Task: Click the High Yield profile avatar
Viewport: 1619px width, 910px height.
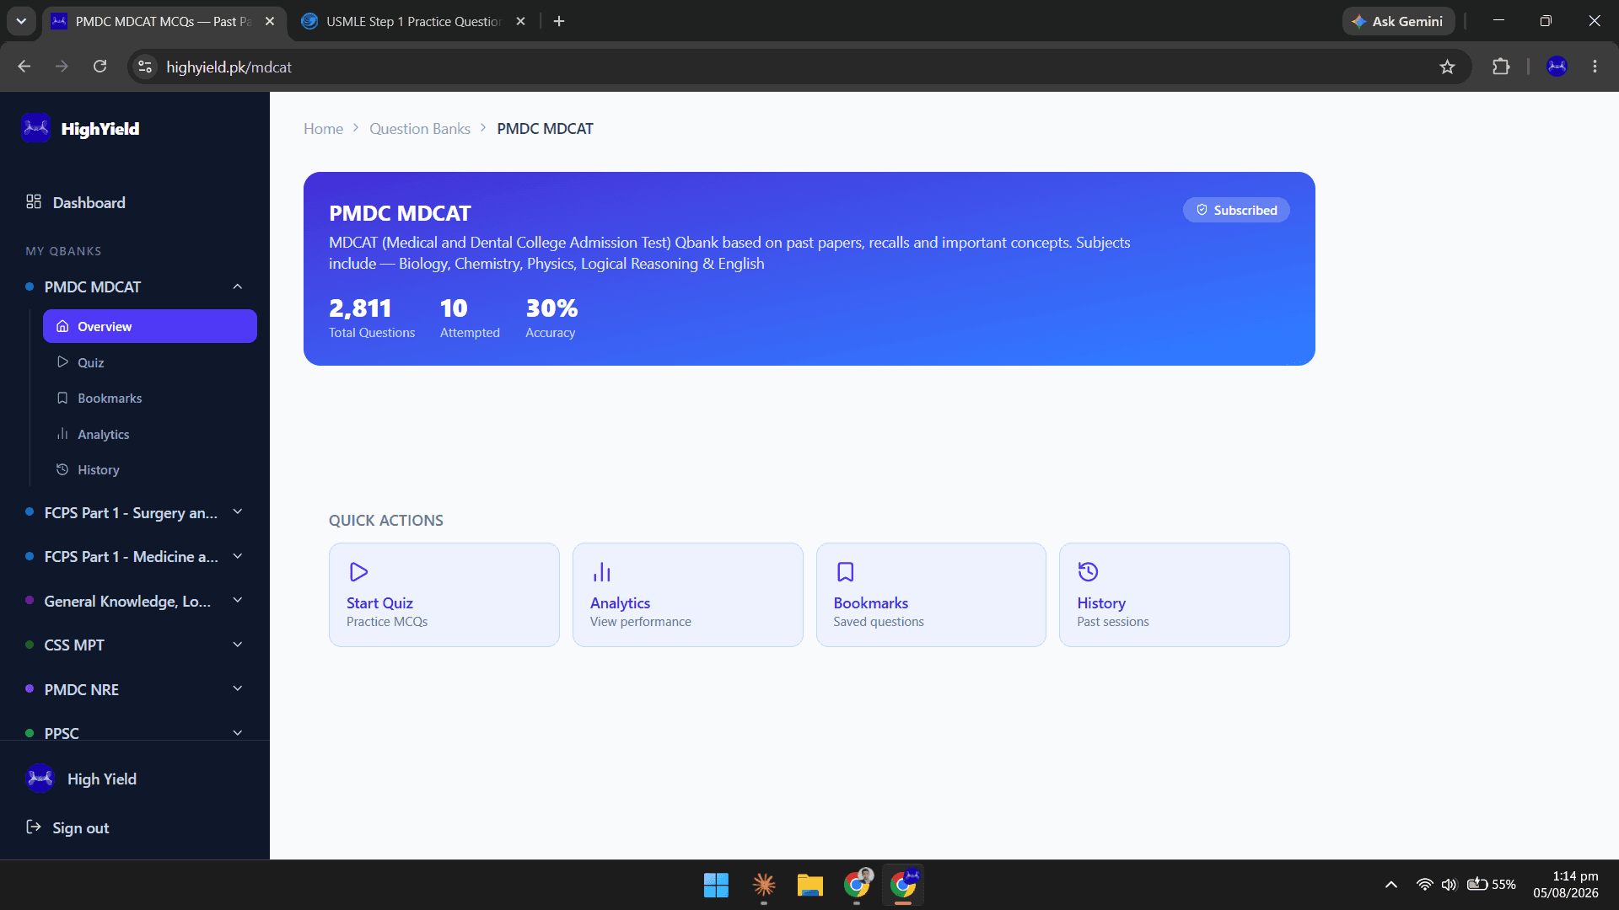Action: 40,779
